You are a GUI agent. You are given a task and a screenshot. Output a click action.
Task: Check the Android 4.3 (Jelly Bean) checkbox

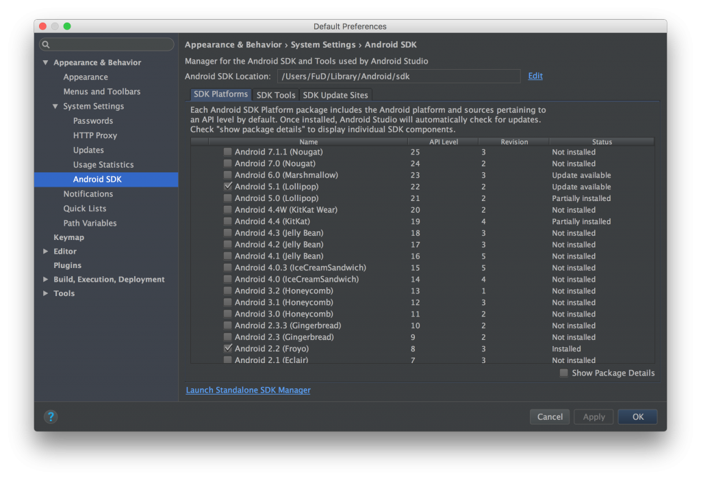[x=227, y=233]
